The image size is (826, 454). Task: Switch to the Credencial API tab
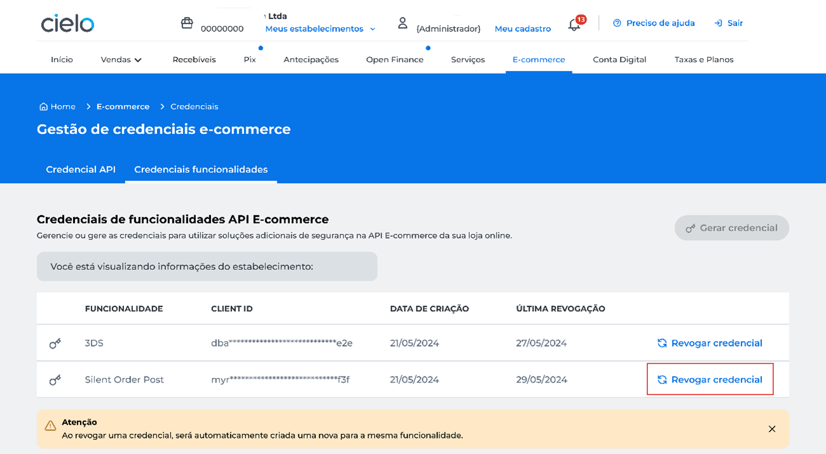click(x=81, y=170)
